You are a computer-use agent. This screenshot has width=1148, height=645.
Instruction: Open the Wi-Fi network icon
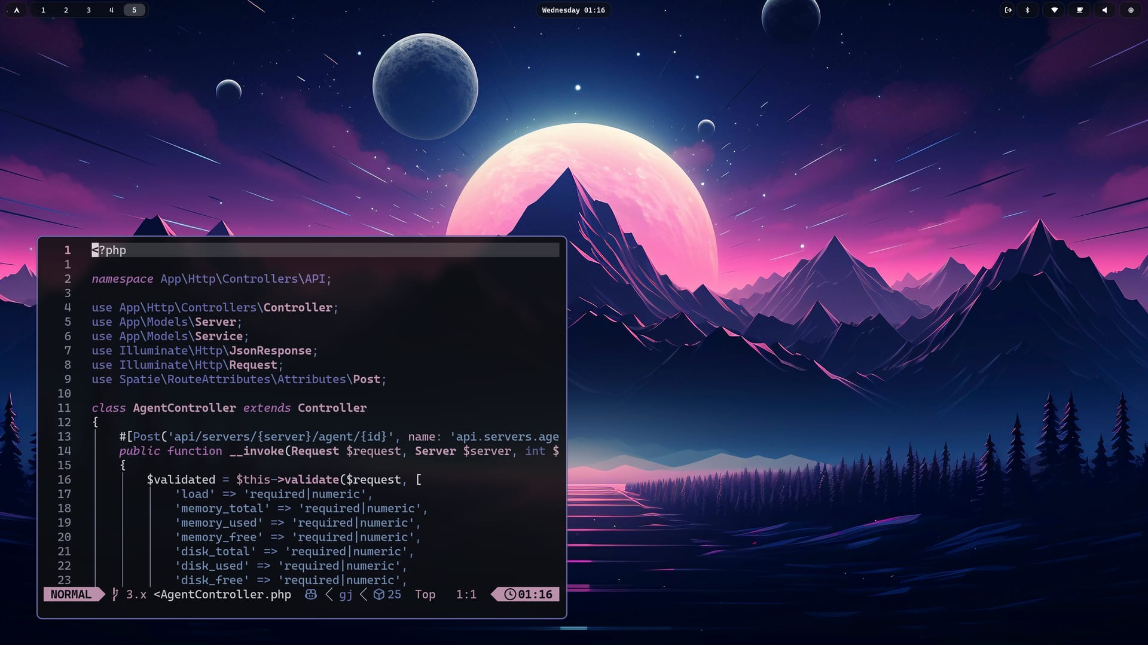pyautogui.click(x=1054, y=10)
